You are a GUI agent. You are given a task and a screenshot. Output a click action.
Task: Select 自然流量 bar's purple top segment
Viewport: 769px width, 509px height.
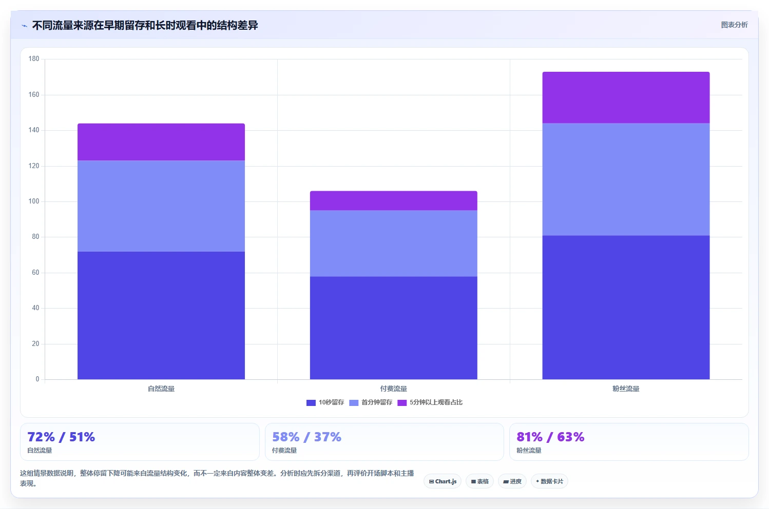[x=161, y=142]
